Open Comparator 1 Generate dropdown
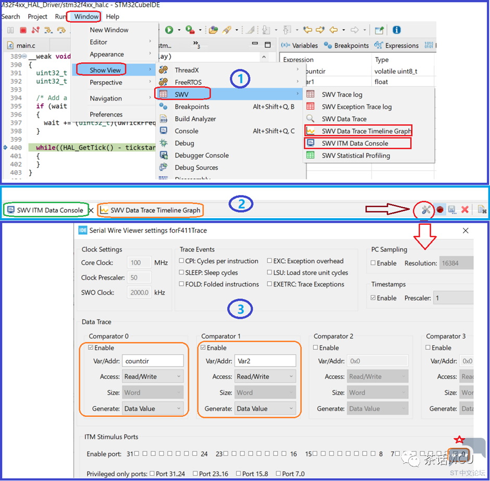The height and width of the screenshot is (481, 490). 265,409
